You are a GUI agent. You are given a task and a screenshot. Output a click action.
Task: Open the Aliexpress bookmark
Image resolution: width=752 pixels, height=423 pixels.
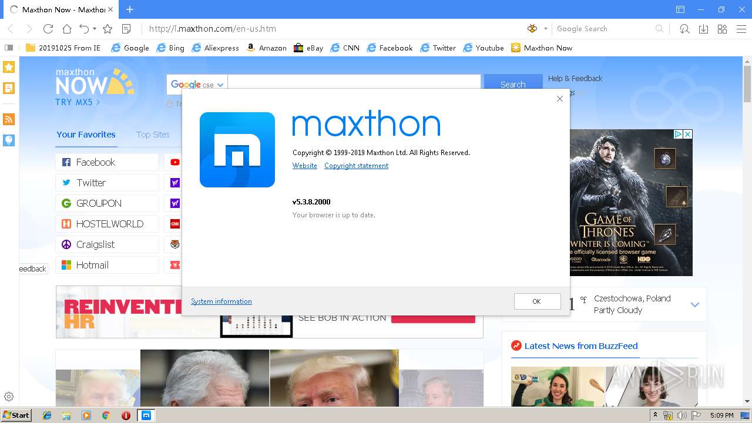(x=215, y=48)
